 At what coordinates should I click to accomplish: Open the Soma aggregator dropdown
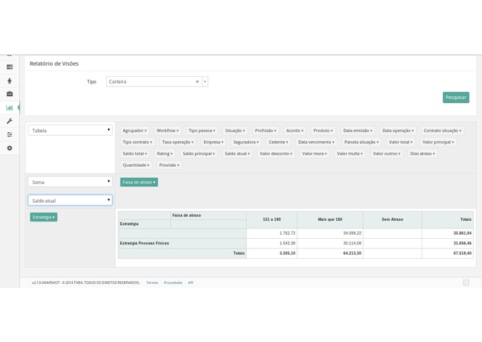coord(70,181)
